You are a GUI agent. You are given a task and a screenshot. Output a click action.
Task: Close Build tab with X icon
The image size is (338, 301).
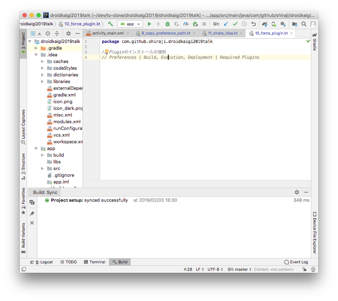[32, 223]
